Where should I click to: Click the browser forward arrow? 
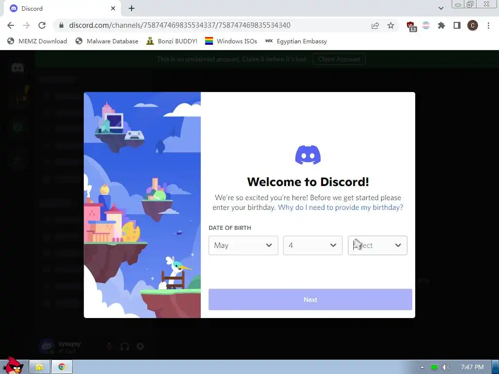click(x=26, y=25)
